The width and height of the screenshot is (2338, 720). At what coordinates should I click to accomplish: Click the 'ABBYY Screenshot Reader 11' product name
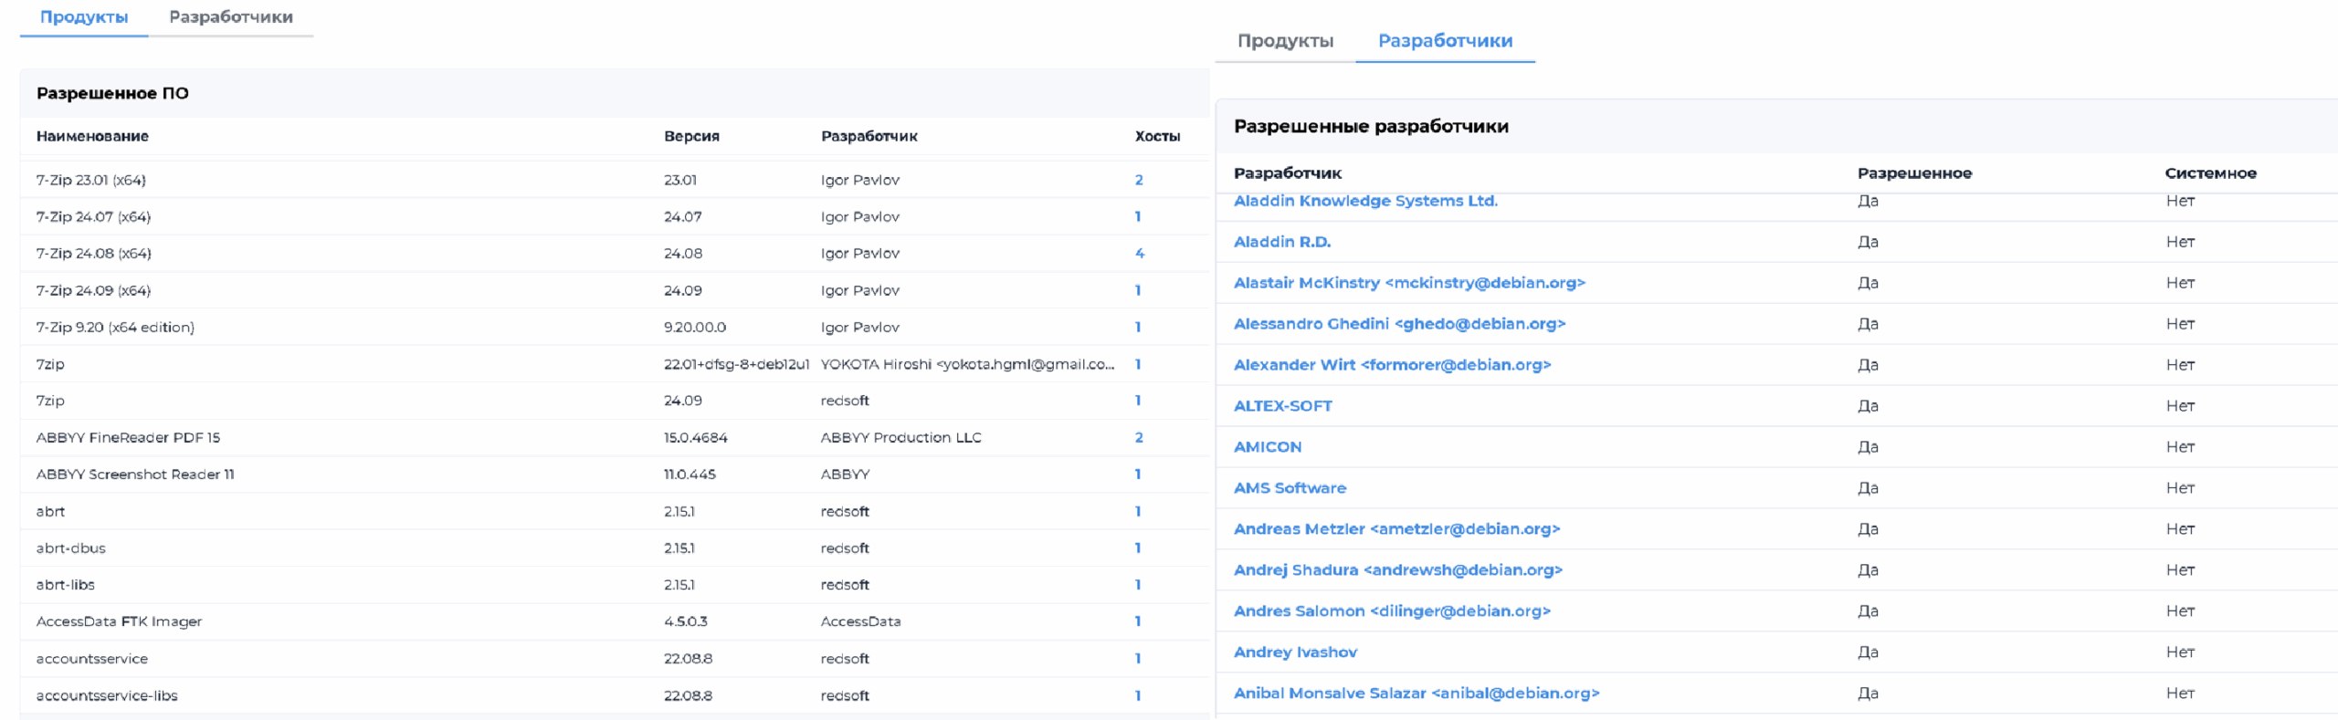(x=135, y=475)
